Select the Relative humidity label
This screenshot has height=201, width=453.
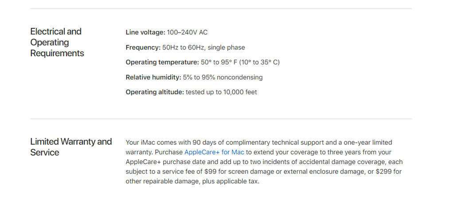click(x=153, y=77)
